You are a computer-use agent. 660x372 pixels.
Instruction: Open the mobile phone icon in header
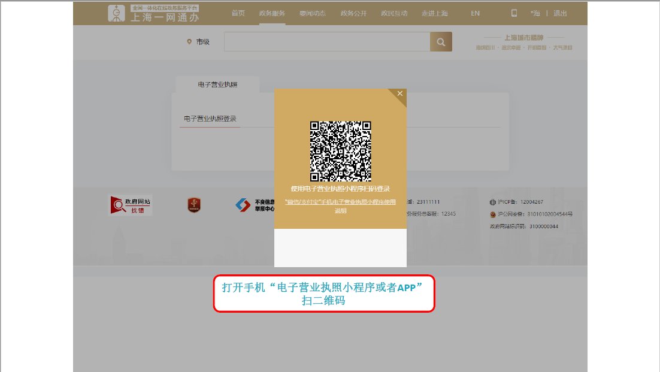point(514,13)
